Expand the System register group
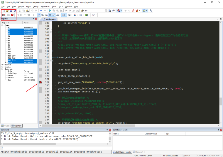 point(2,67)
